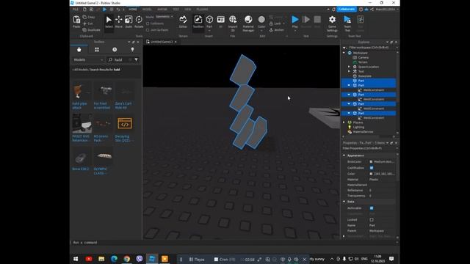Open the Windows Start menu
This screenshot has height=264, width=470.
pos(76,259)
